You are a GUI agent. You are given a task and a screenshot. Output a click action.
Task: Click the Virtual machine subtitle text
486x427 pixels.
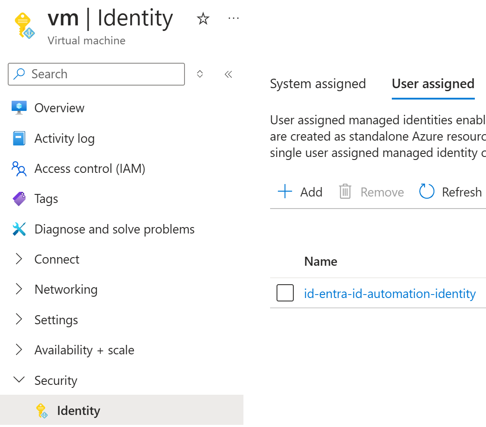(x=86, y=40)
